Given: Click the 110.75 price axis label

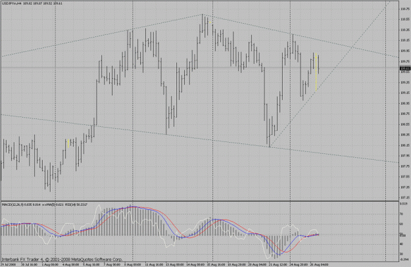Looking at the screenshot, I should pyautogui.click(x=405, y=9).
